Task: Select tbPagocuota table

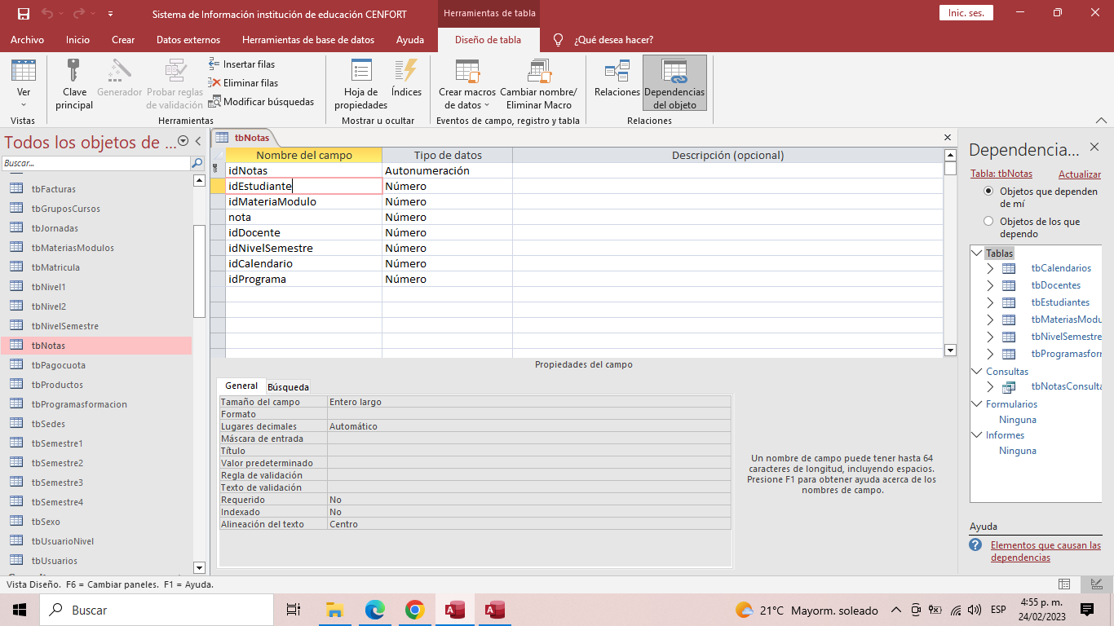Action: coord(58,365)
